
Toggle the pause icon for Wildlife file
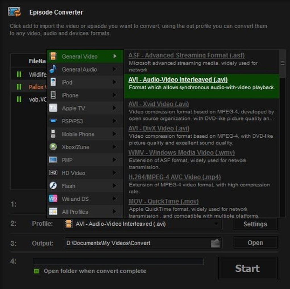pos(19,74)
